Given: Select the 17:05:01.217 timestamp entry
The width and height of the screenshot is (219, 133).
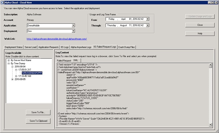Looking at the screenshot, I should [x=25, y=70].
